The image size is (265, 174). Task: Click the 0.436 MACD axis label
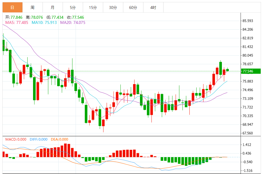247,153
